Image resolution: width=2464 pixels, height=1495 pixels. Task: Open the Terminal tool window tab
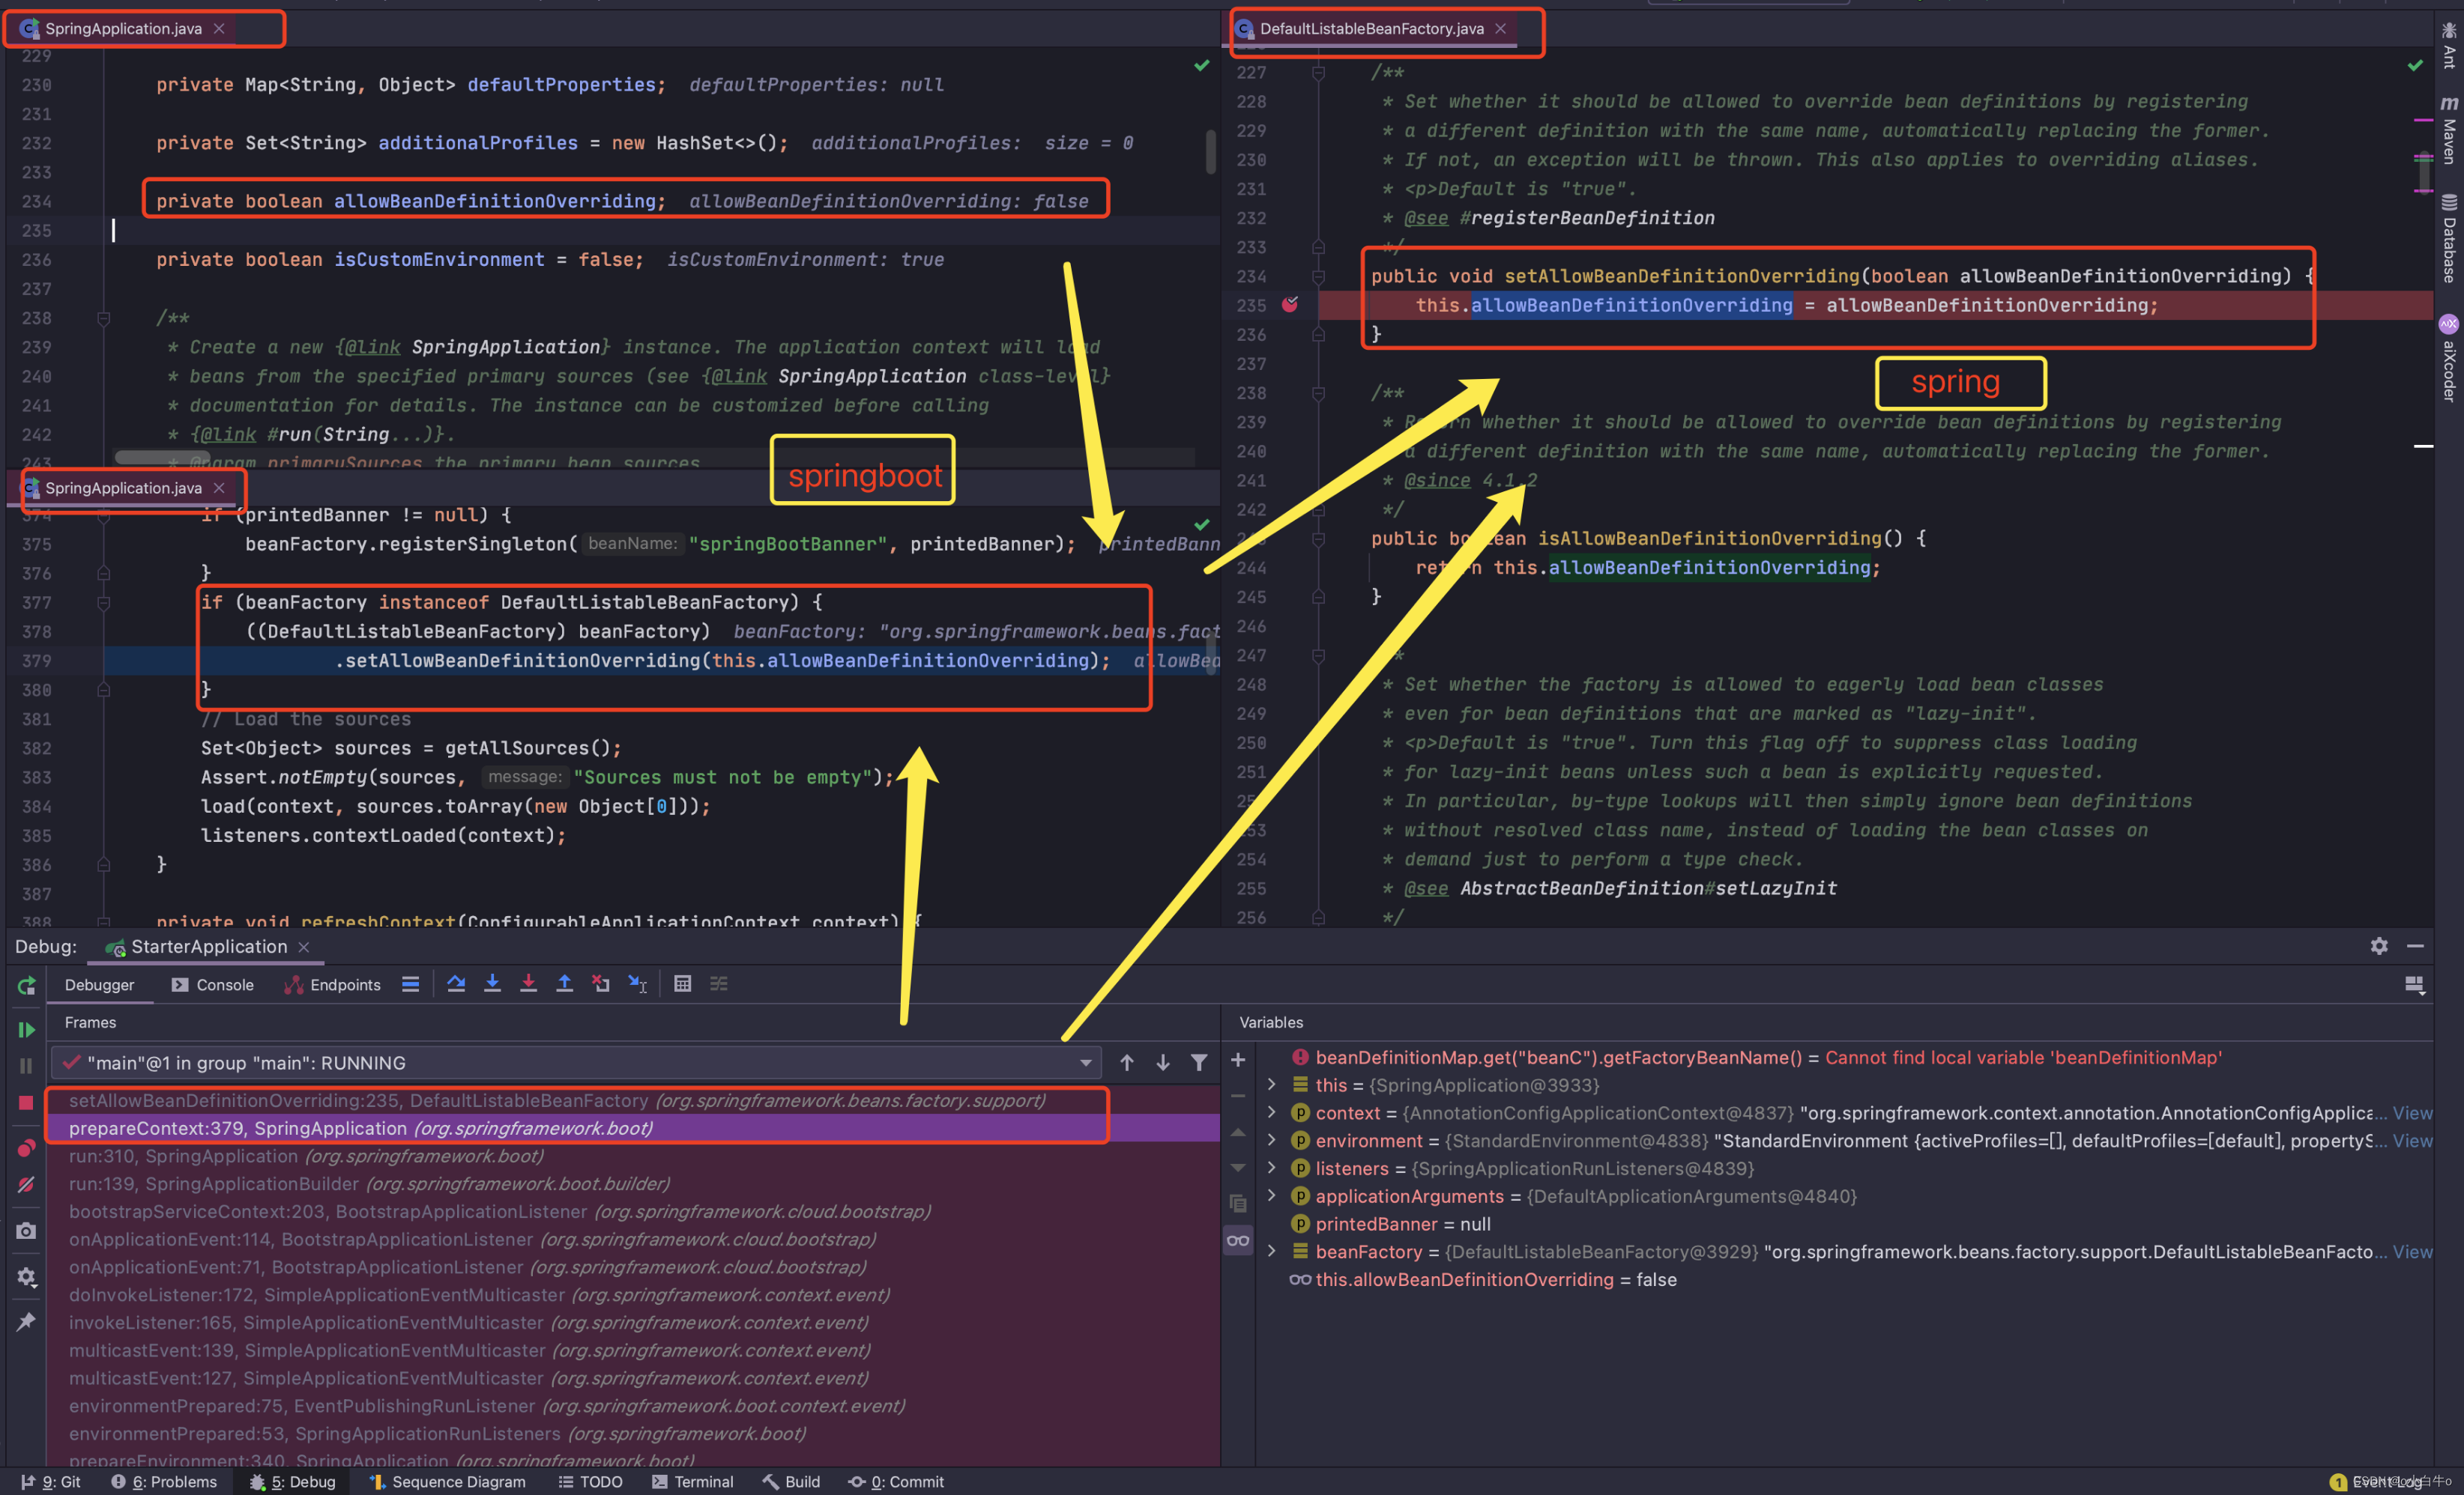click(x=693, y=1481)
